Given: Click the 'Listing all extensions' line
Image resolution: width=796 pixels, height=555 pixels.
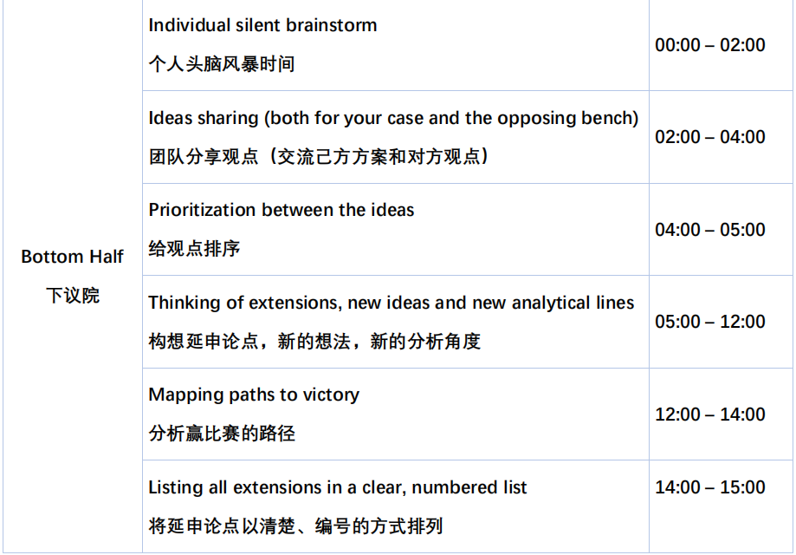Looking at the screenshot, I should (x=338, y=487).
